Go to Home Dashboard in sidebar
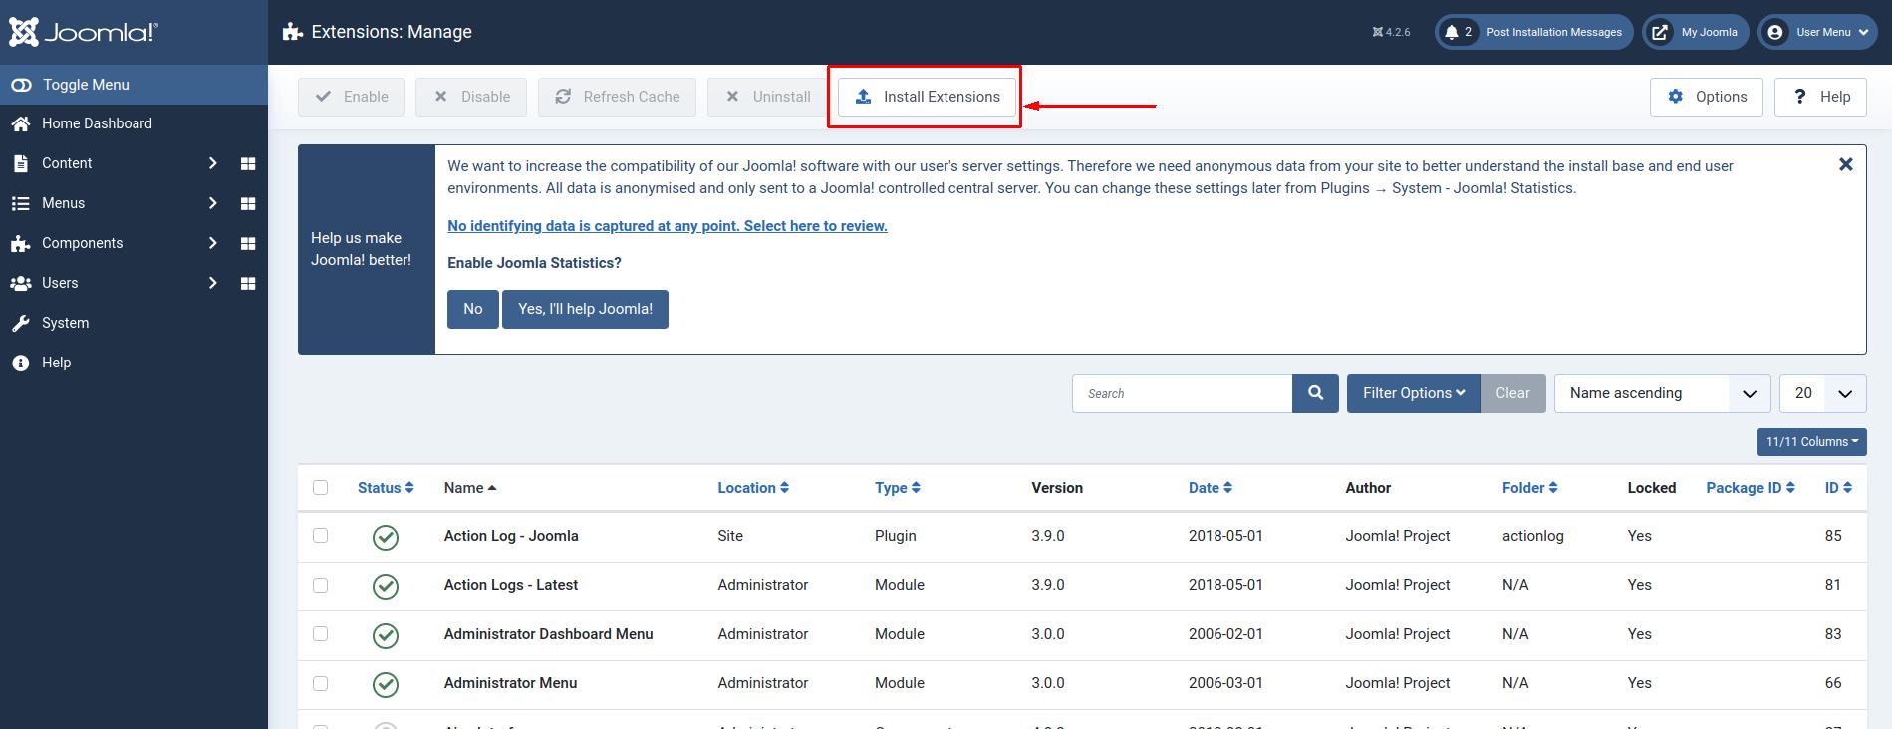The width and height of the screenshot is (1892, 729). (97, 123)
